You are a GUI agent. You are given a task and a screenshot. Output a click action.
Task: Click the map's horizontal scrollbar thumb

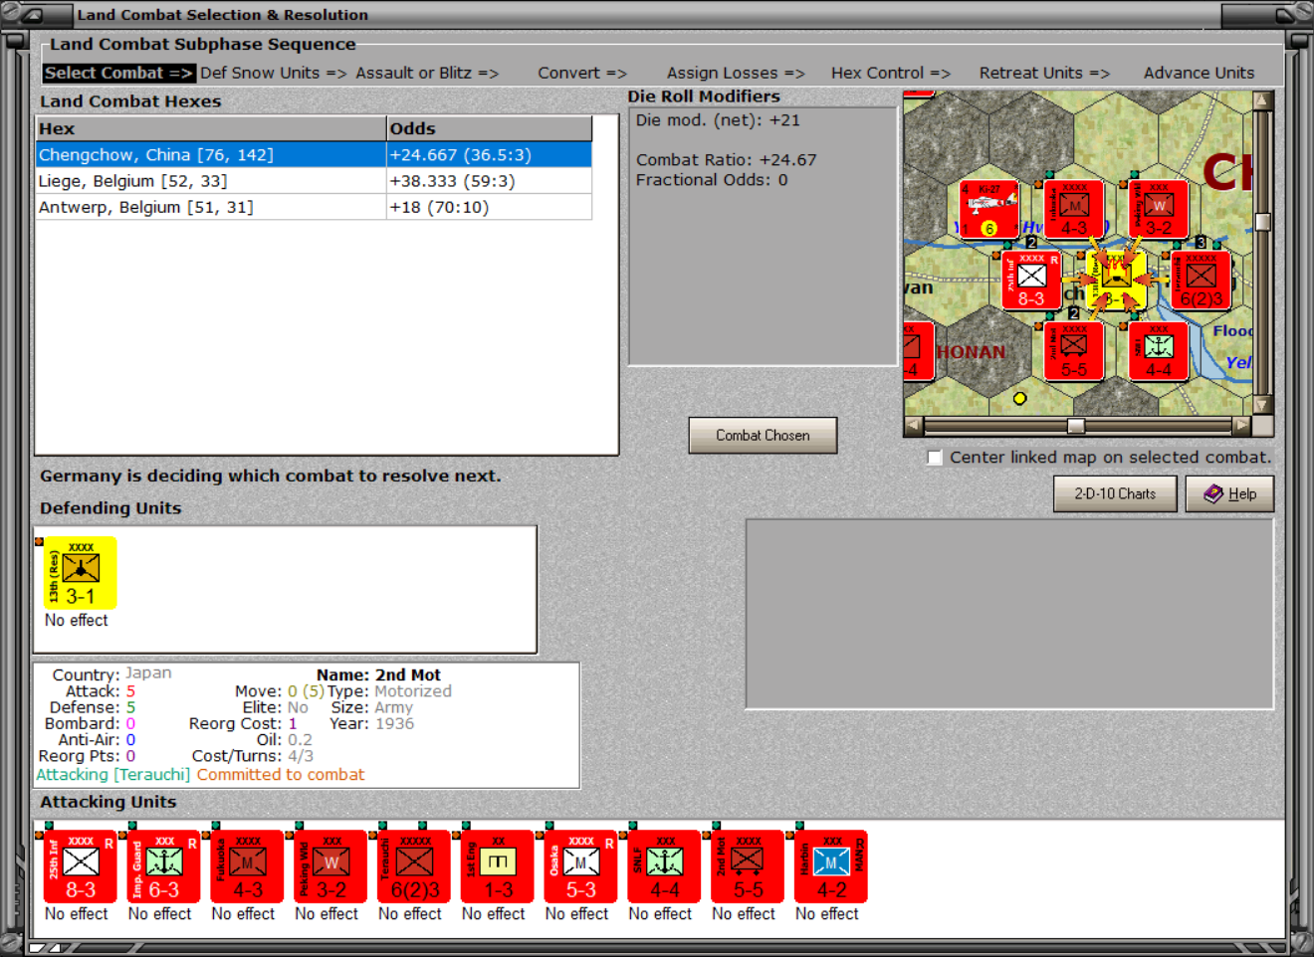[1076, 426]
